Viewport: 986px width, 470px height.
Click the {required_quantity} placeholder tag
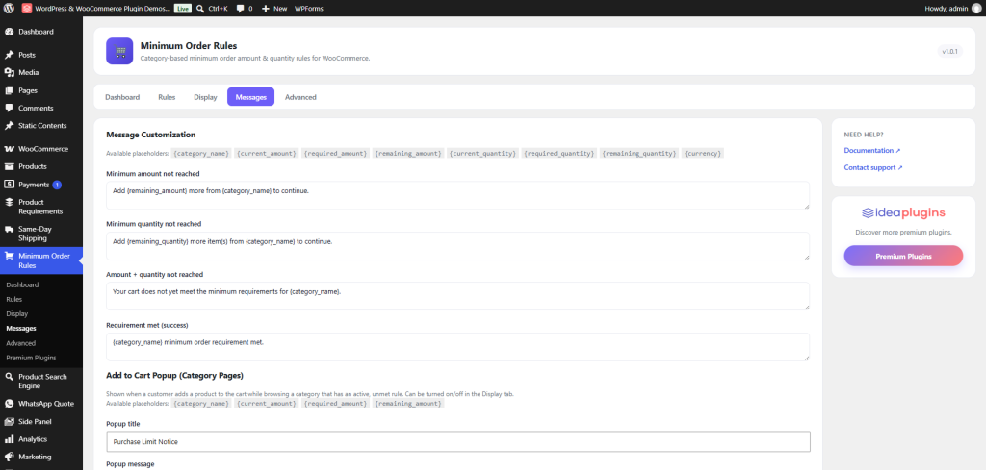[x=559, y=153]
